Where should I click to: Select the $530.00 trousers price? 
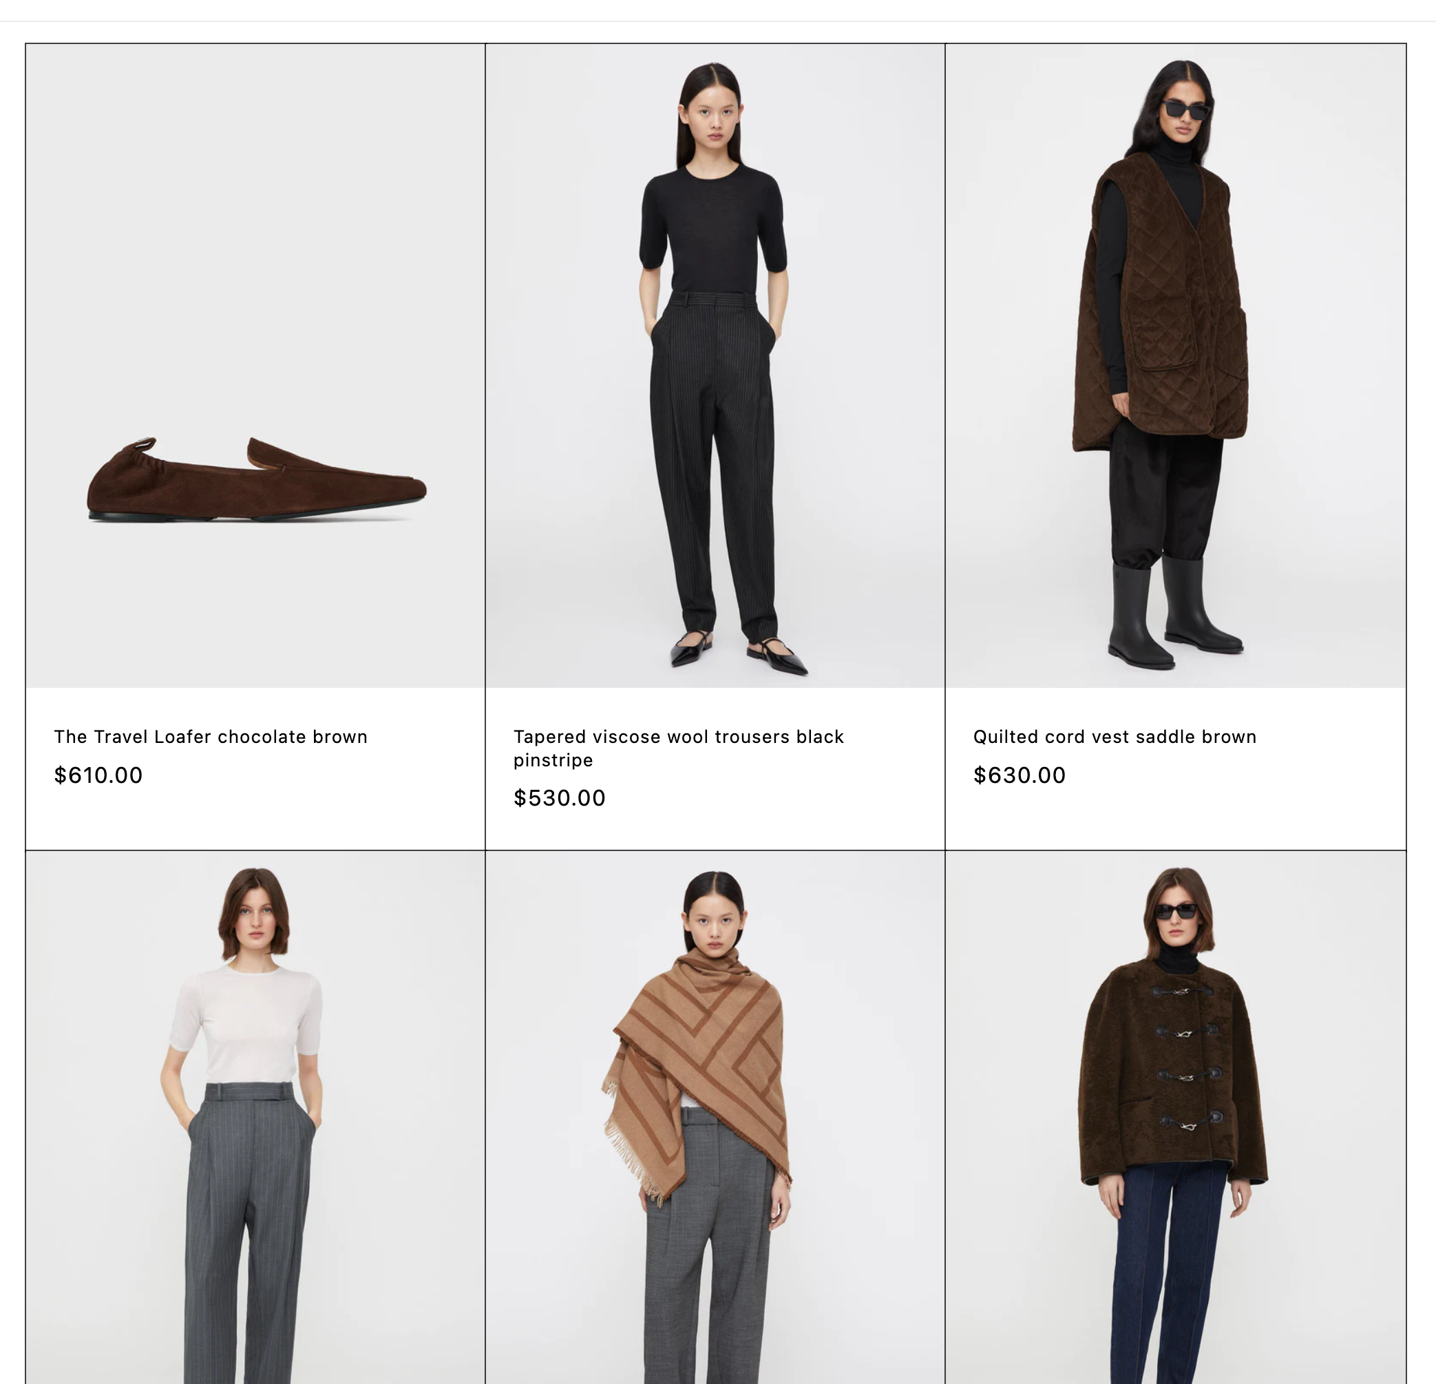point(559,798)
